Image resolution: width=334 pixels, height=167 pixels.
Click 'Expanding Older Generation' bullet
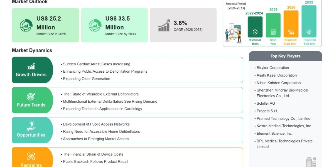coord(87,79)
